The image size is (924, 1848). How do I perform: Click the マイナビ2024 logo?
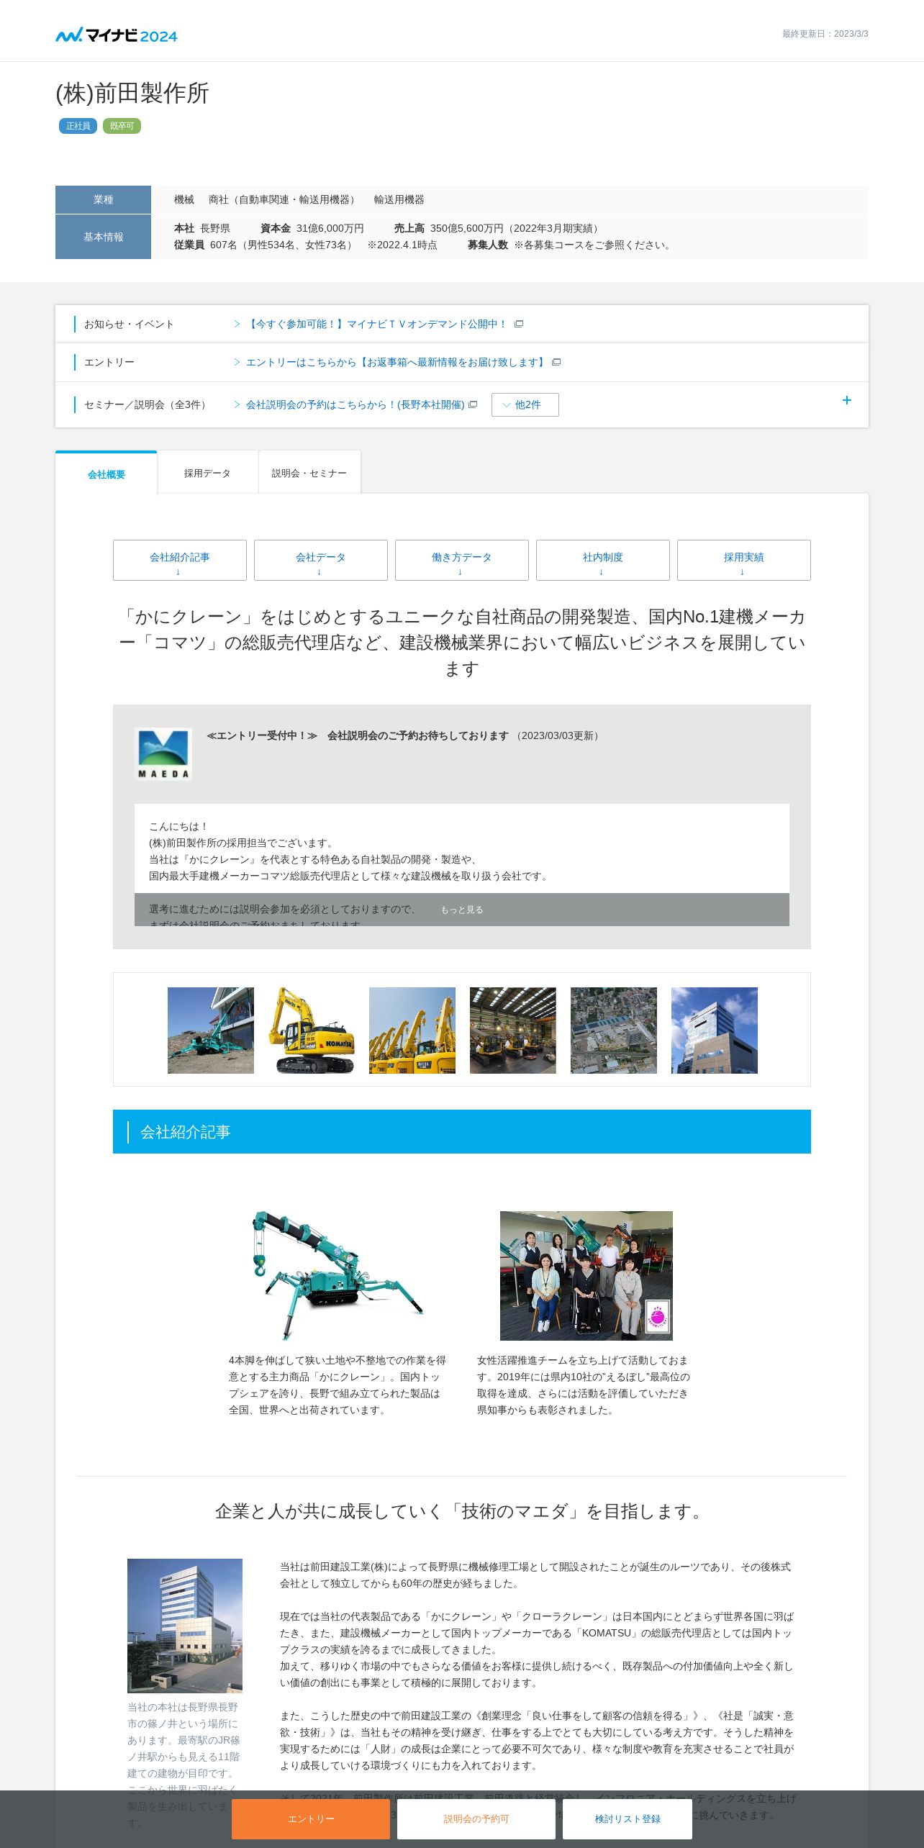117,35
